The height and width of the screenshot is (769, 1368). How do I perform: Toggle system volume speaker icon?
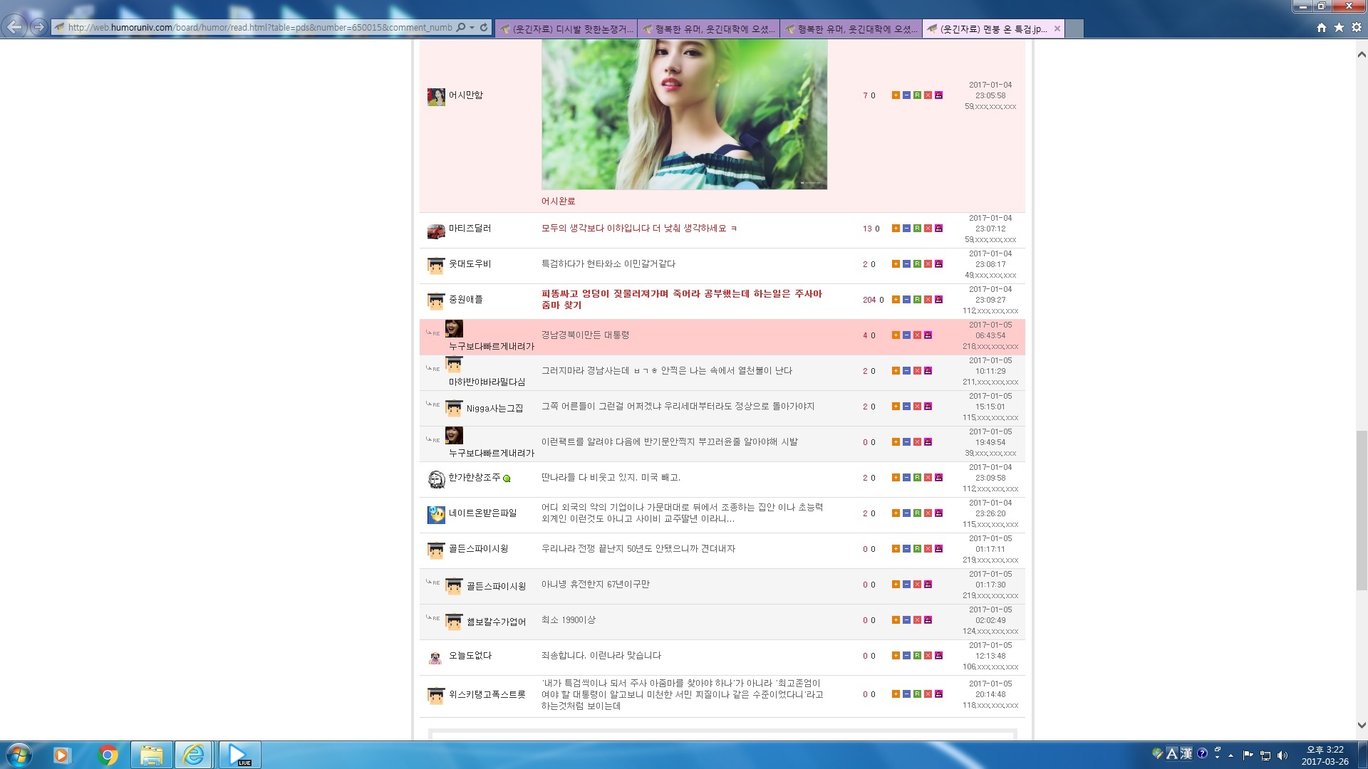click(1282, 755)
